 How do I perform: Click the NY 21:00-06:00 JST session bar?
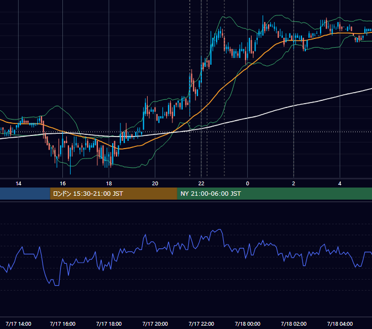pos(275,194)
